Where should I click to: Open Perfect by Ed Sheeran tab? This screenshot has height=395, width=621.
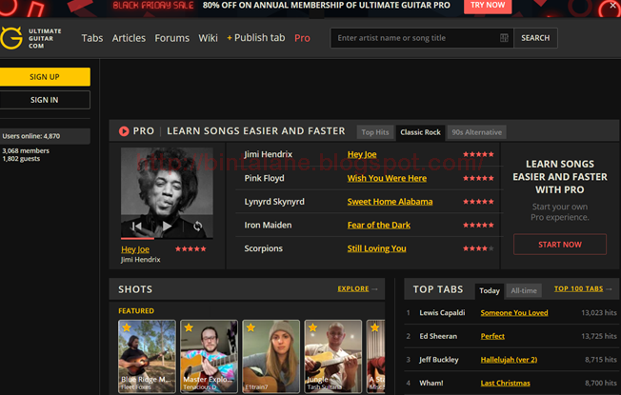492,336
